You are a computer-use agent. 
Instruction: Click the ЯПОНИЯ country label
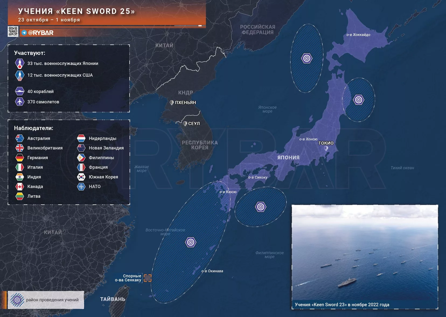click(x=288, y=157)
